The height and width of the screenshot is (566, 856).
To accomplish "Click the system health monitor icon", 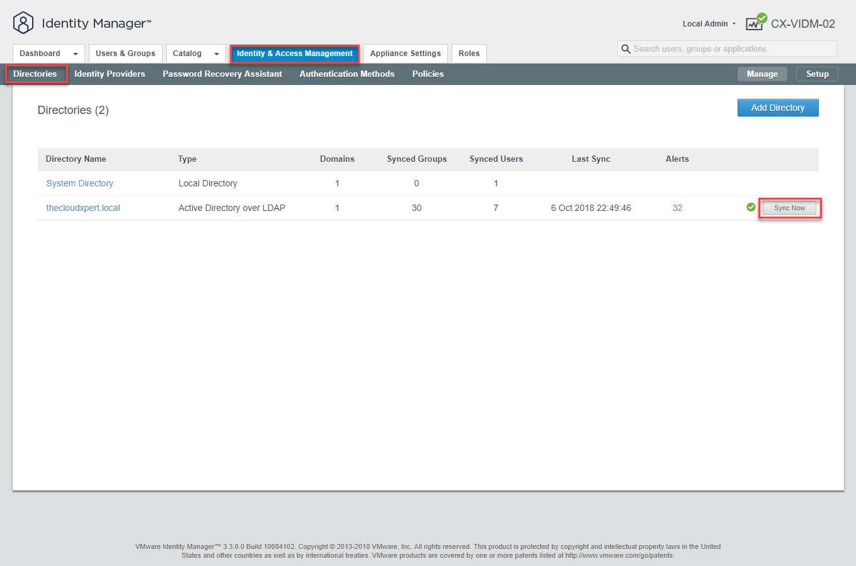I will coord(755,23).
